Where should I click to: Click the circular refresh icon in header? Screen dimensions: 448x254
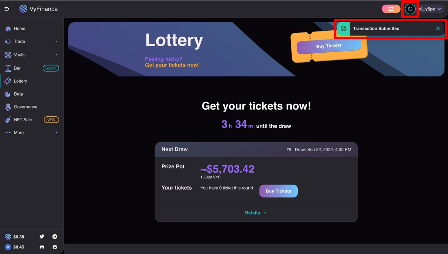[410, 9]
